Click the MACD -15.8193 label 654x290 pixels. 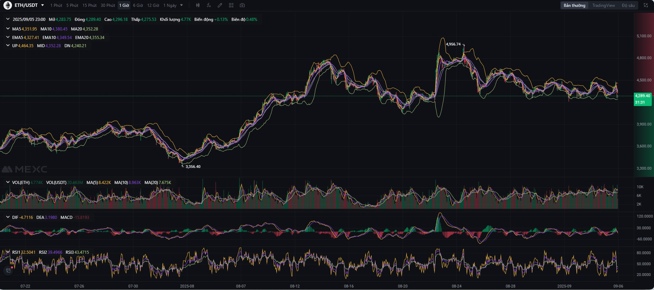75,217
